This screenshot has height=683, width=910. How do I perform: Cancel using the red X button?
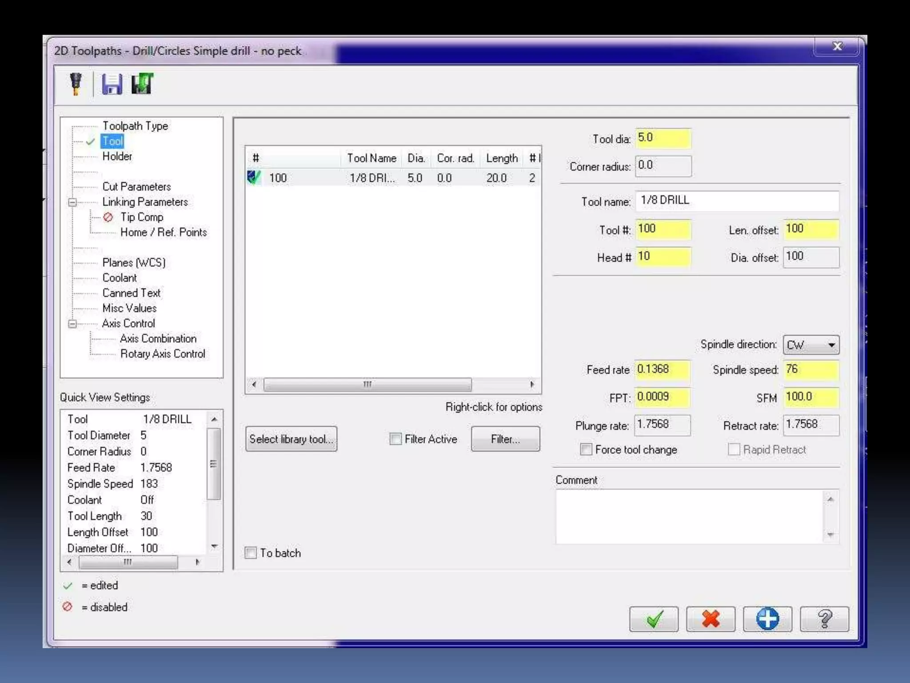710,619
